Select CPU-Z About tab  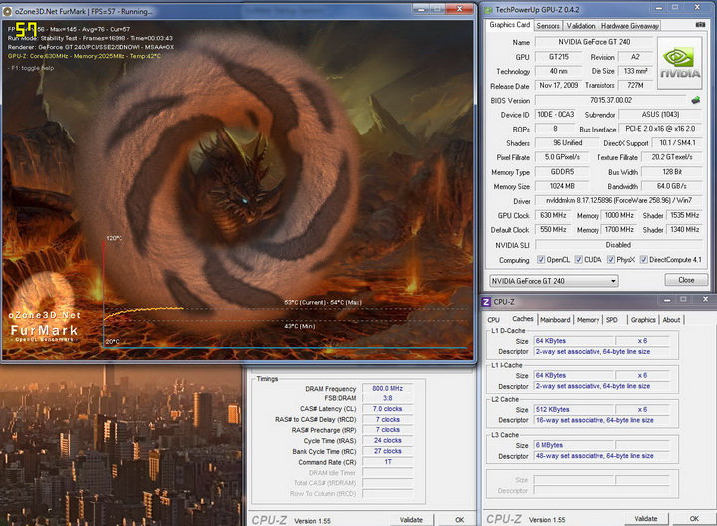coord(671,320)
